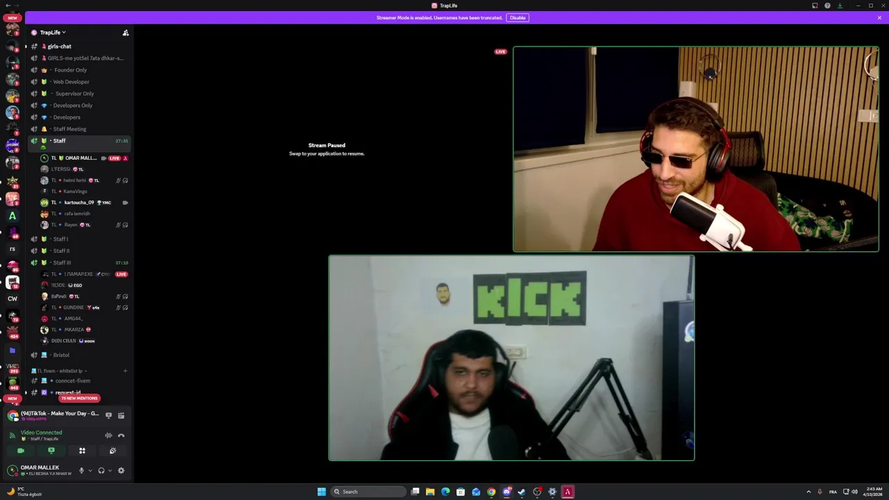Focus the KICK background webcam tile
Image resolution: width=889 pixels, height=500 pixels.
coord(511,358)
